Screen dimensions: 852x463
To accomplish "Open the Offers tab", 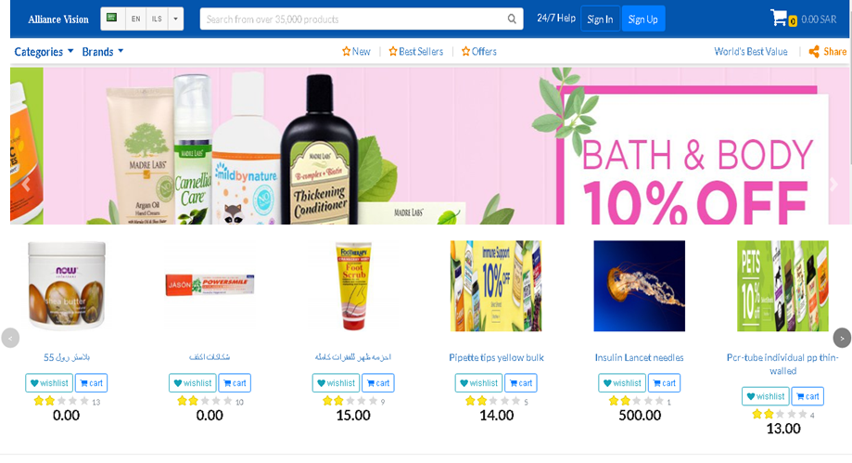I will tap(478, 52).
